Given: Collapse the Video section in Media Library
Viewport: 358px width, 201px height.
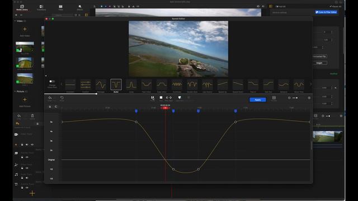Looking at the screenshot, I should click(15, 21).
